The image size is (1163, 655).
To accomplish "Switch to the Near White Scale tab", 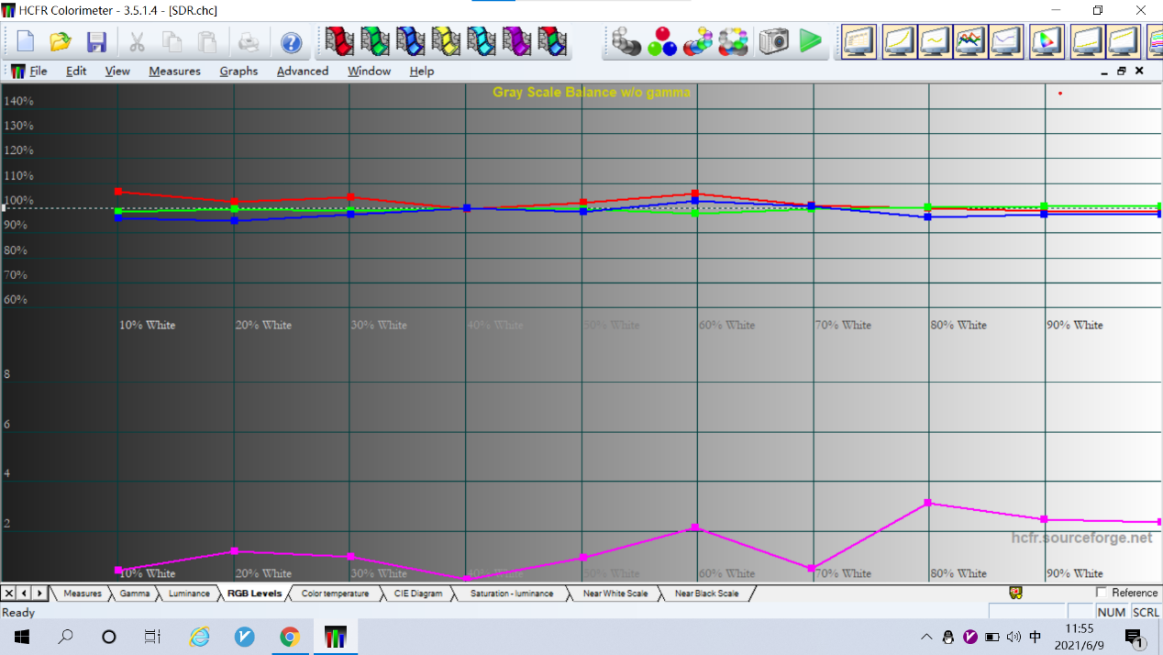I will [615, 594].
